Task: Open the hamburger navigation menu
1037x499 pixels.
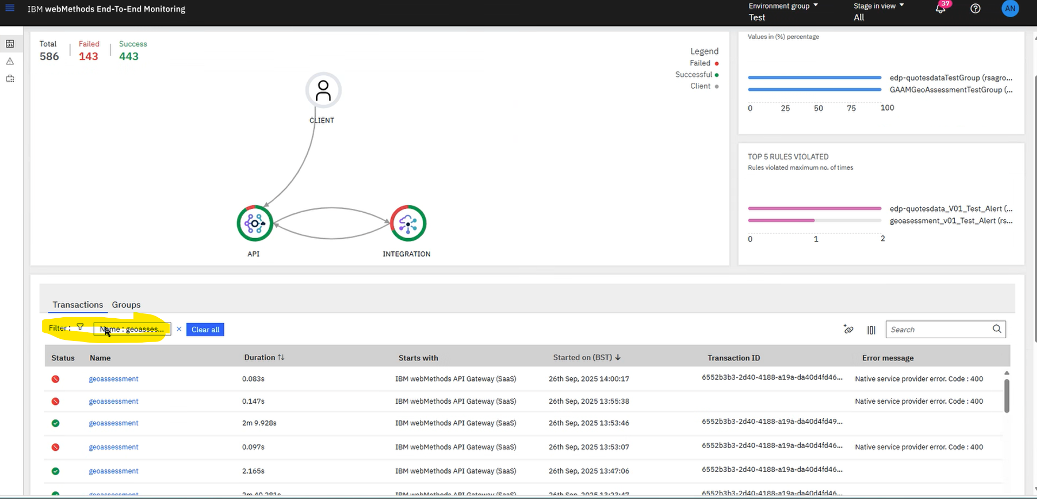Action: tap(10, 8)
